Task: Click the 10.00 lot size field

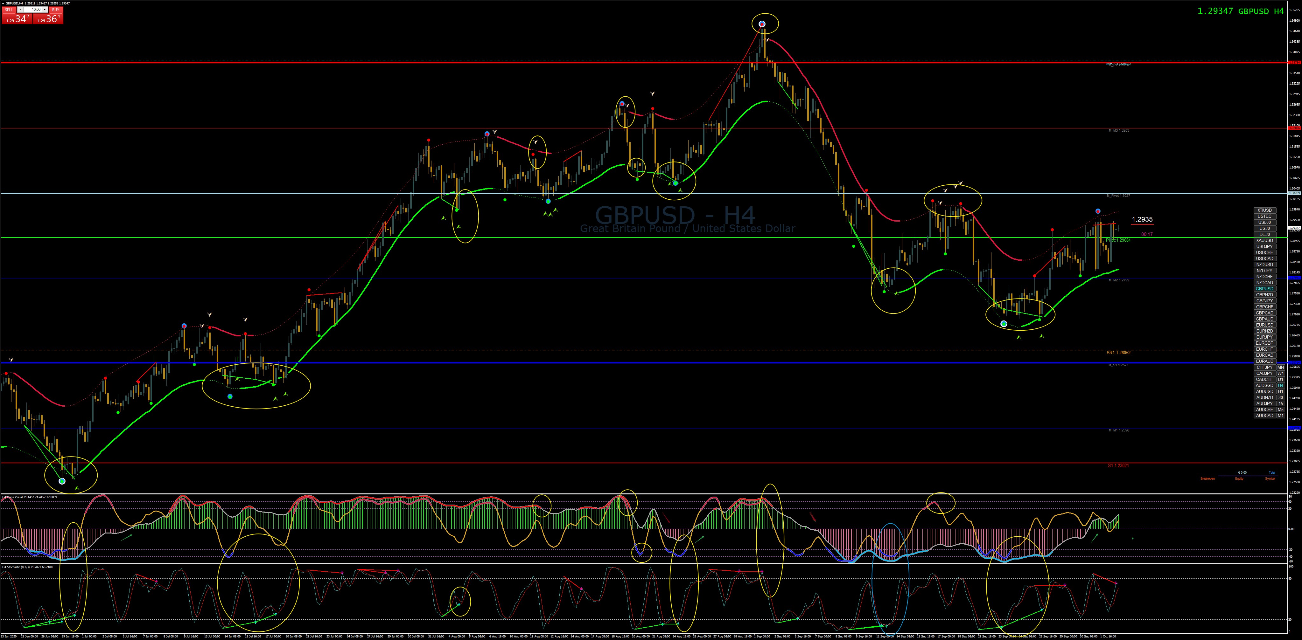Action: [x=33, y=10]
